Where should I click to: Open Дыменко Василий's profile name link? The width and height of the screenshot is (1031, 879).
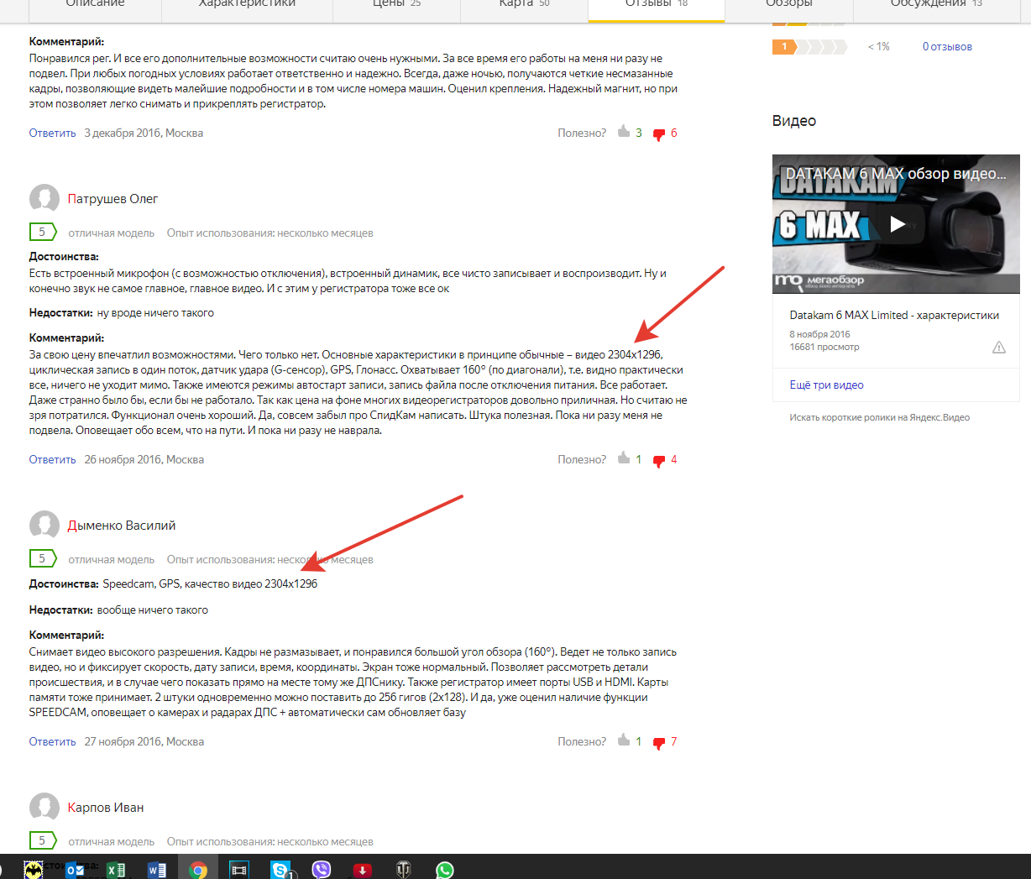pyautogui.click(x=122, y=526)
